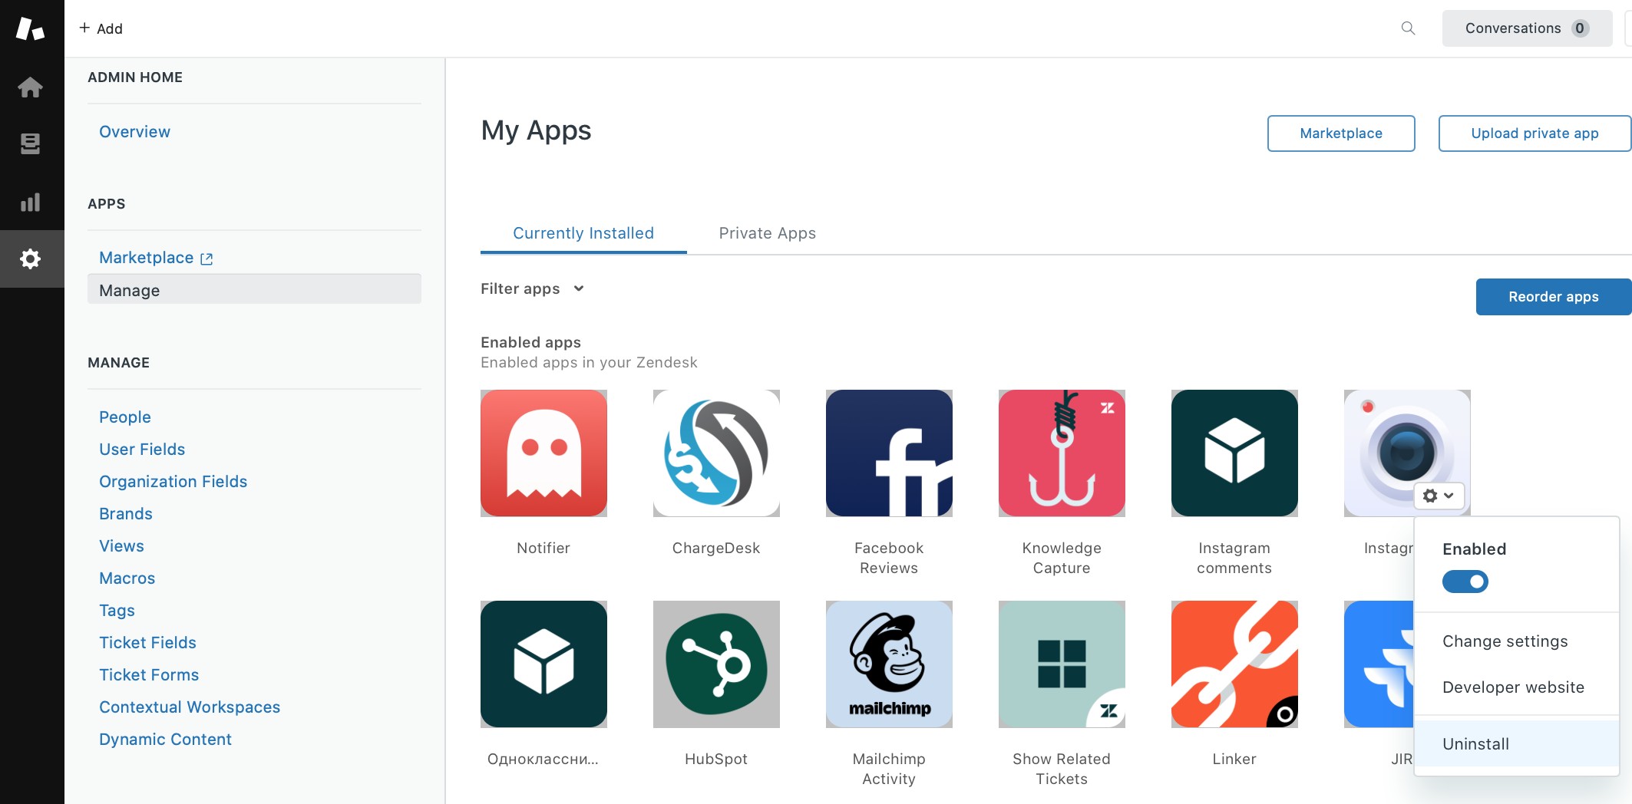Click the ChargeDesk app name label

(716, 548)
